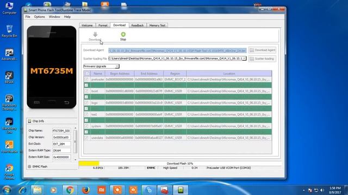
Task: Toggle the system row checkbox
Action: point(86,126)
